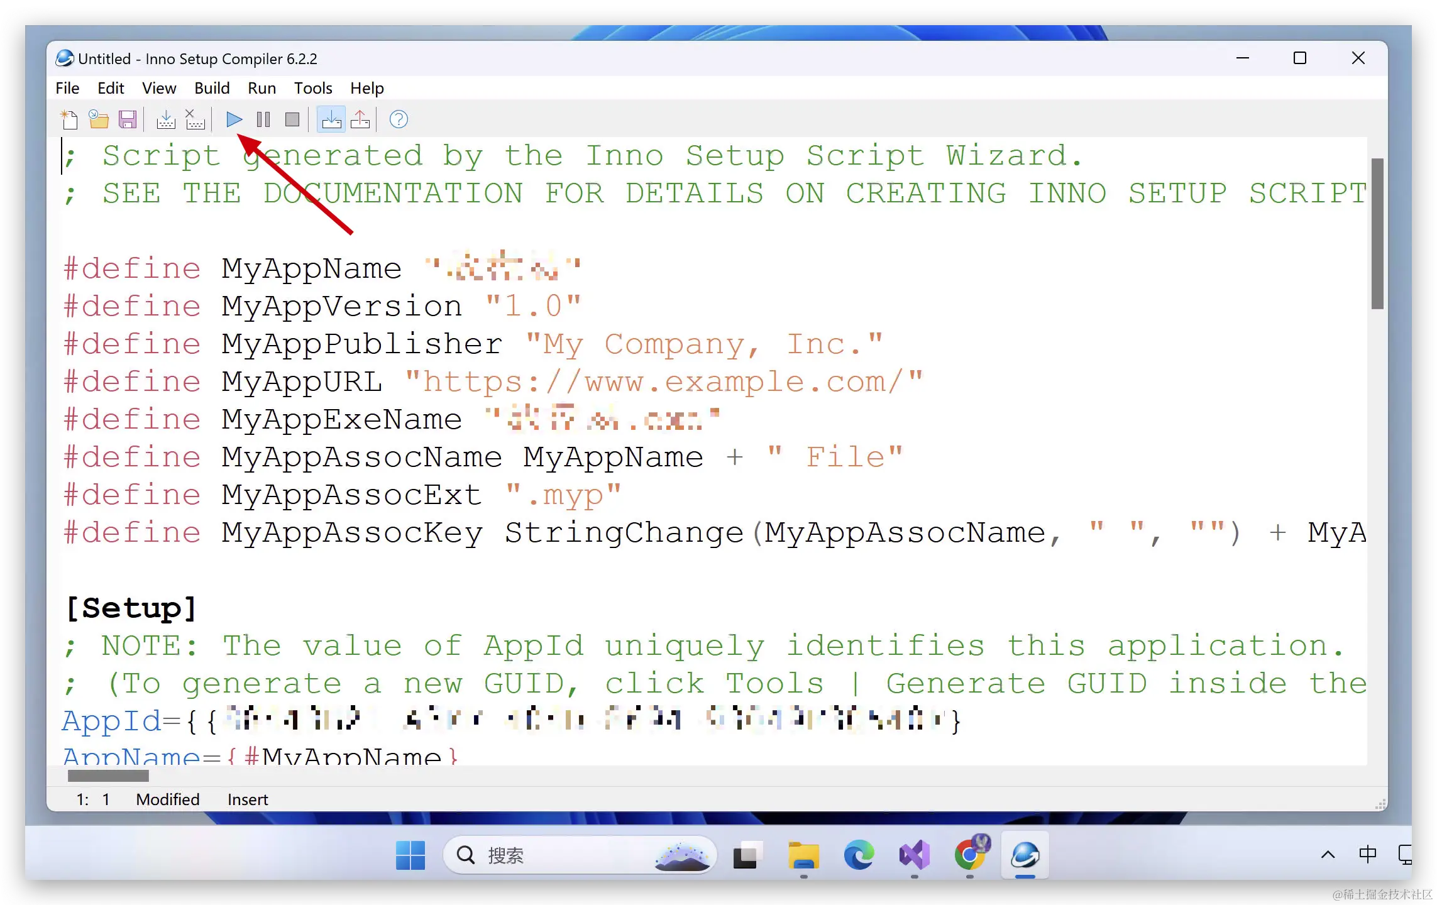This screenshot has height=905, width=1437.
Task: Expand hidden system tray icons chevron
Action: [x=1328, y=855]
